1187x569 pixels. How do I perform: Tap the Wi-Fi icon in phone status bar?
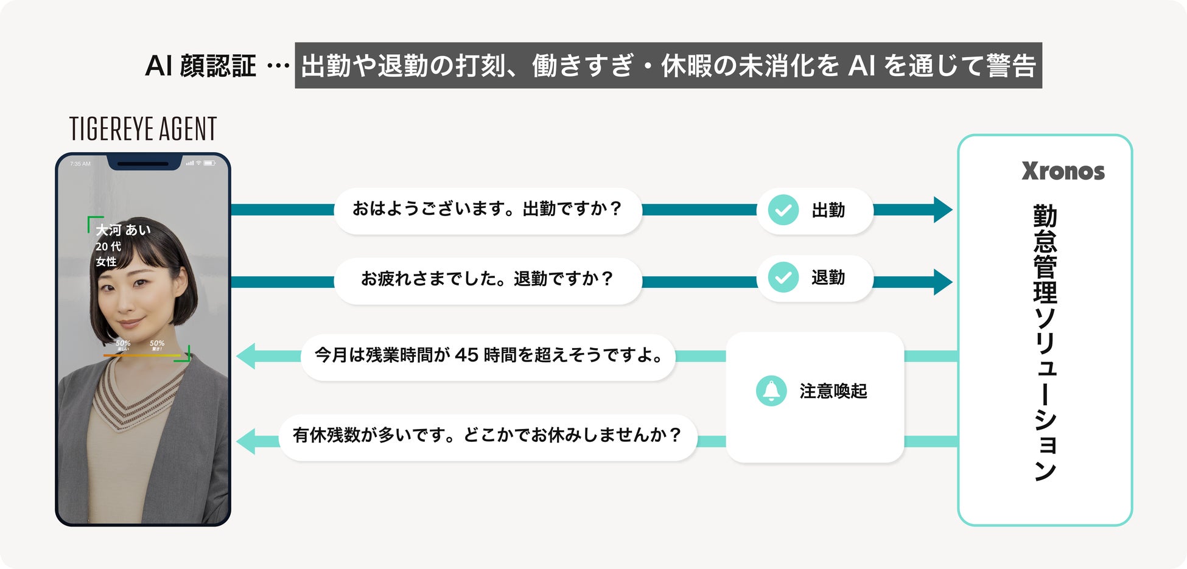point(198,163)
